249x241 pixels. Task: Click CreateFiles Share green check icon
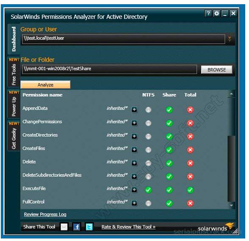[x=169, y=150]
